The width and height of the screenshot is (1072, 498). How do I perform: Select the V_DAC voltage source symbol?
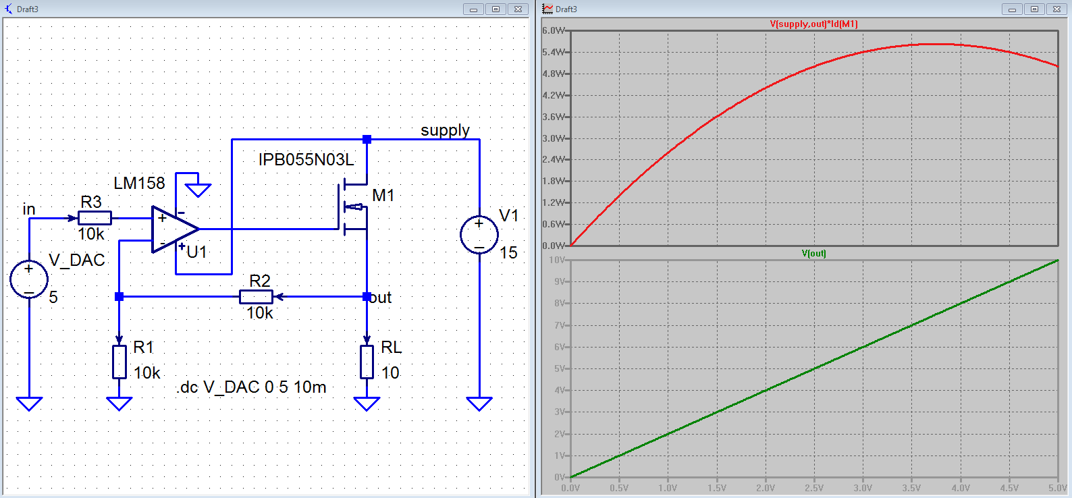click(x=29, y=279)
